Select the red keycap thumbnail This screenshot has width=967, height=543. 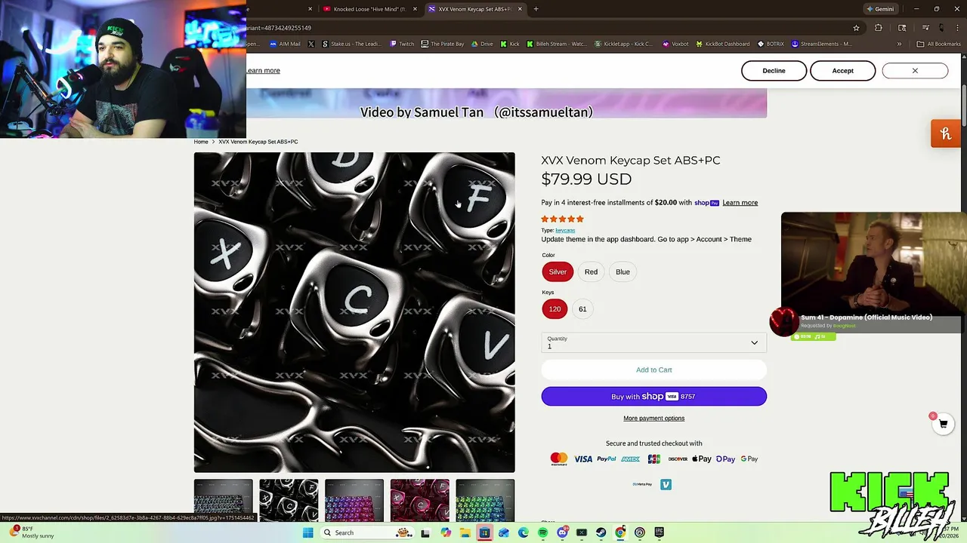click(420, 500)
